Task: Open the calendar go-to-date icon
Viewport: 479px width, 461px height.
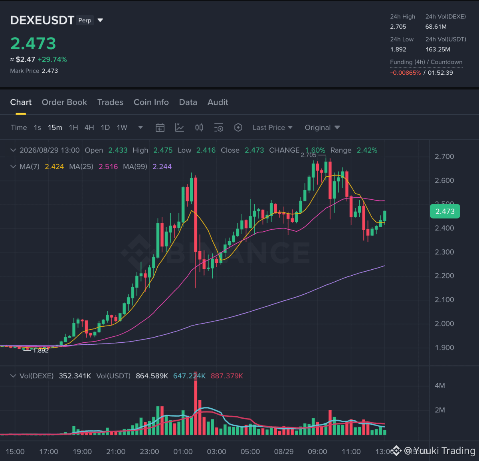Action: (x=160, y=127)
